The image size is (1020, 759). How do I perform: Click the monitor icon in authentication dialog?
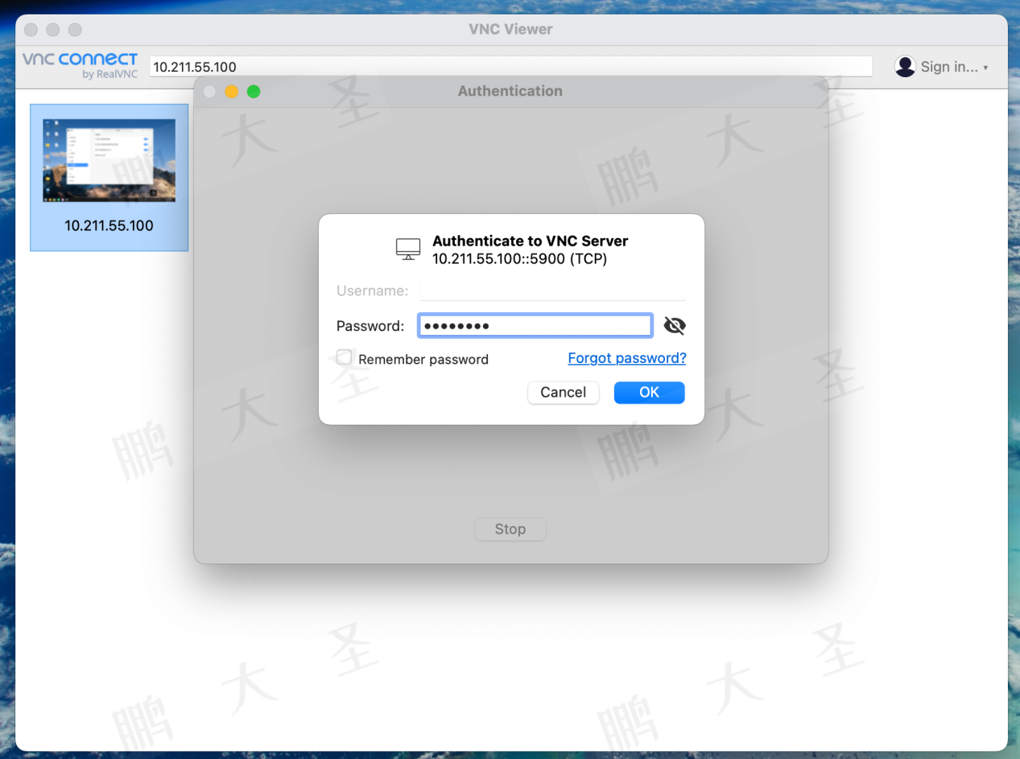pos(408,250)
